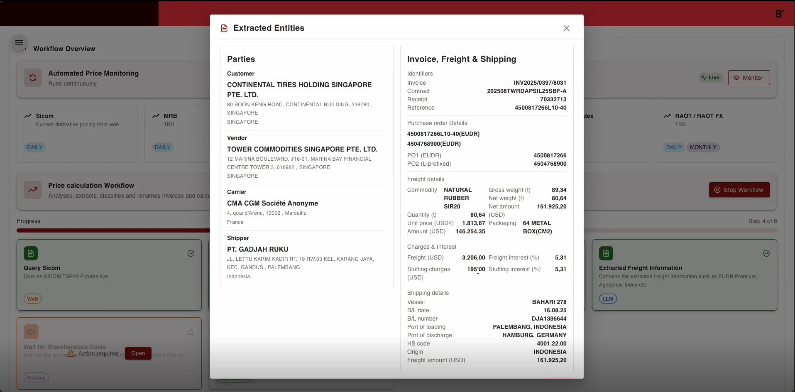795x392 pixels.
Task: Select the MONTHLY tag under RAOT
Action: [x=703, y=147]
